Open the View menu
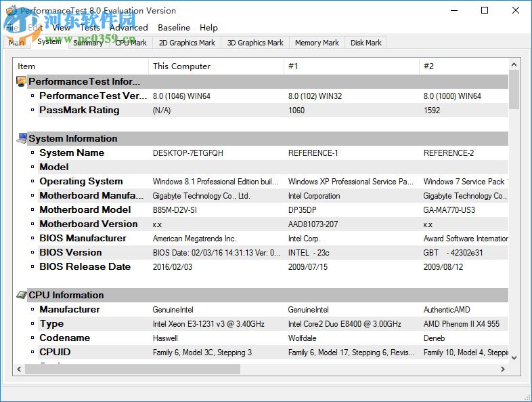 [x=61, y=28]
